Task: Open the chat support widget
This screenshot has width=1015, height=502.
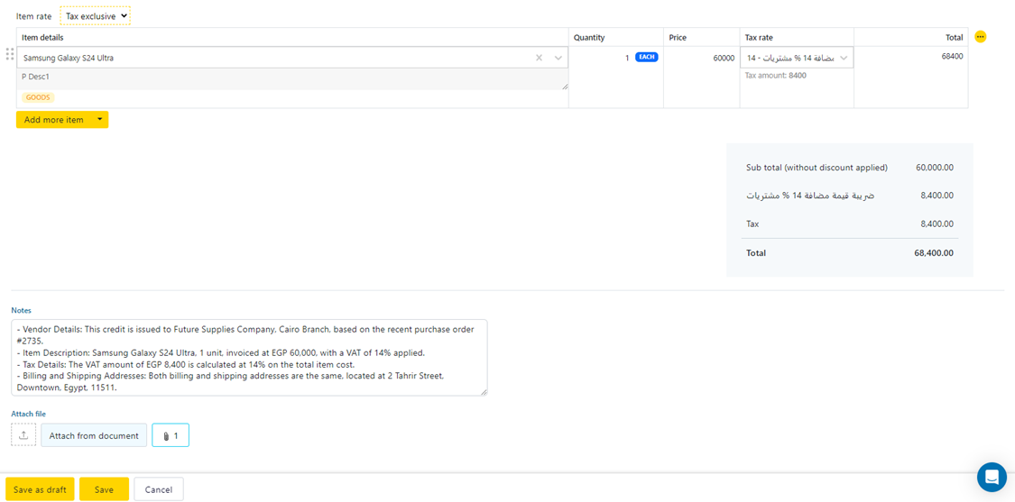Action: 992,478
